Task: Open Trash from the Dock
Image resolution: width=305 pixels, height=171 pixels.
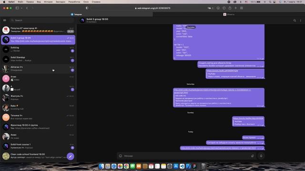Action: point(203,166)
